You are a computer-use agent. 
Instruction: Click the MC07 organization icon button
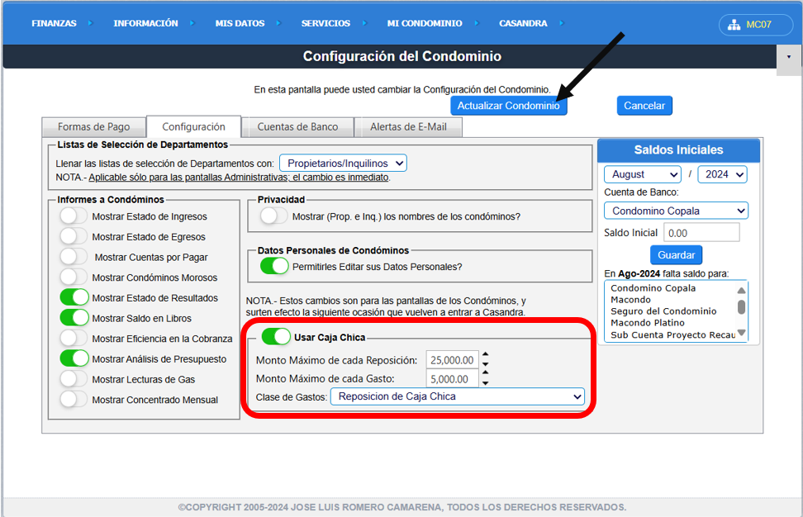coord(749,25)
